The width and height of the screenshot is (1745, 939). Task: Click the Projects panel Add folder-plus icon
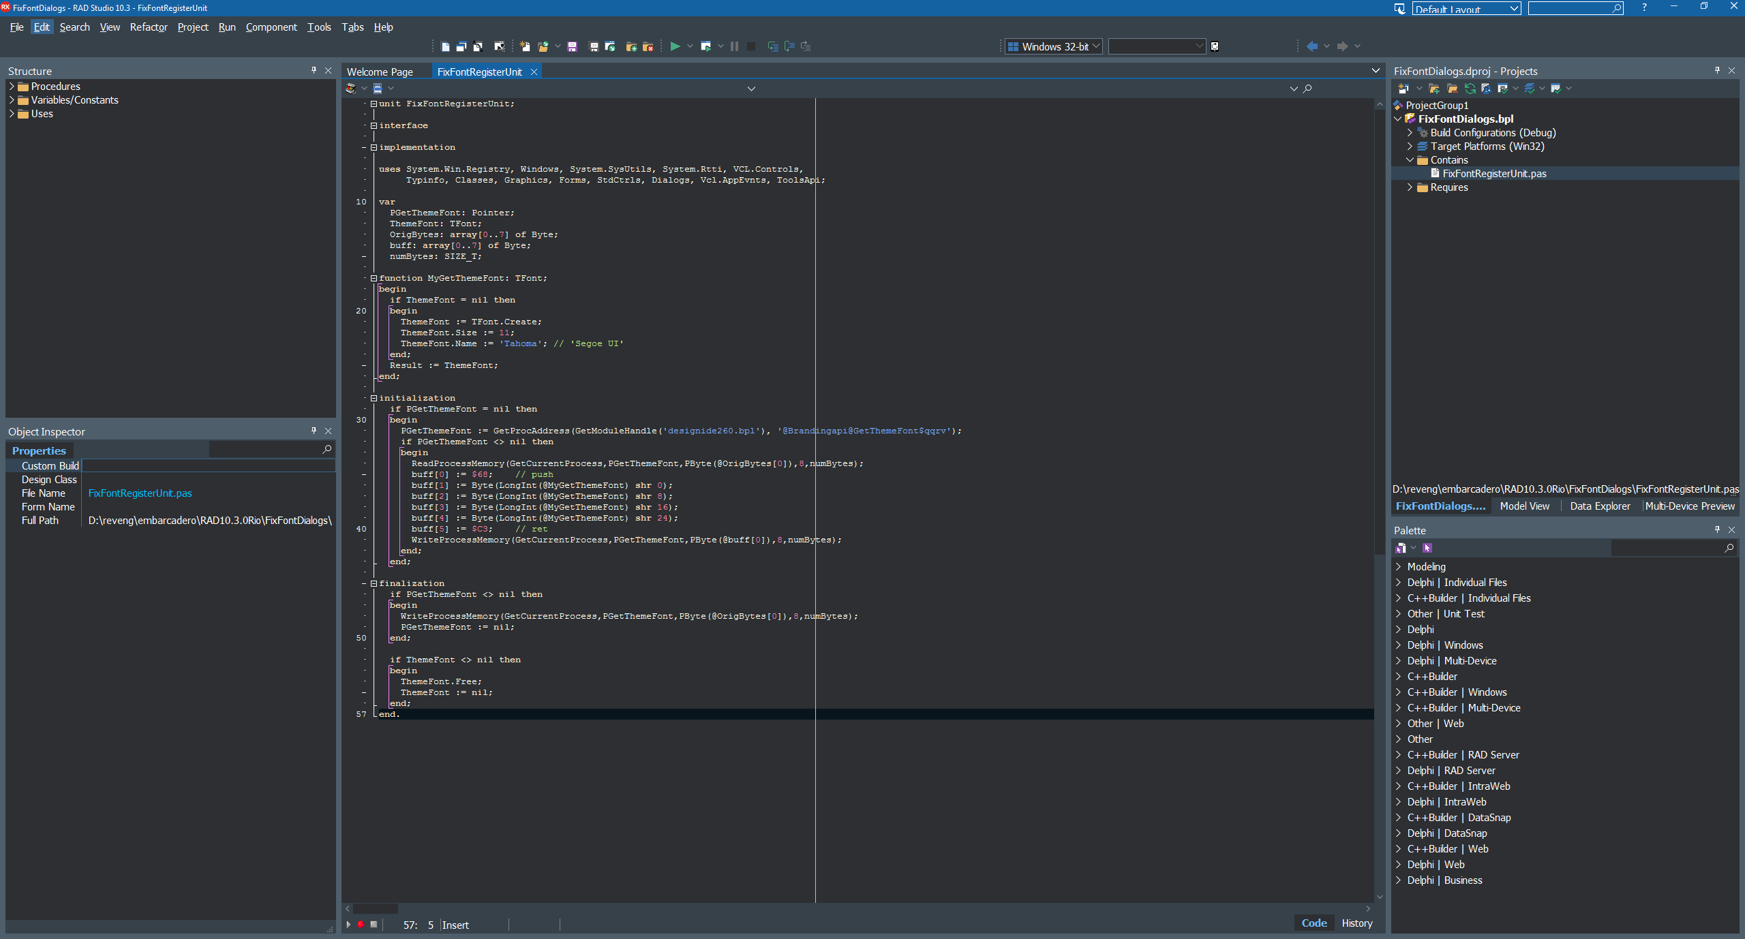coord(1434,89)
